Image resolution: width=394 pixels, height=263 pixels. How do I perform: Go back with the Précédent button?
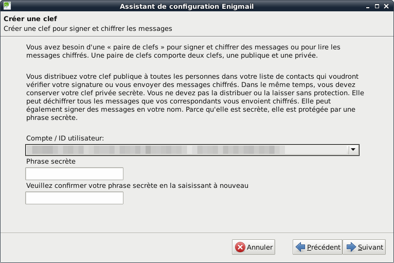(x=317, y=248)
